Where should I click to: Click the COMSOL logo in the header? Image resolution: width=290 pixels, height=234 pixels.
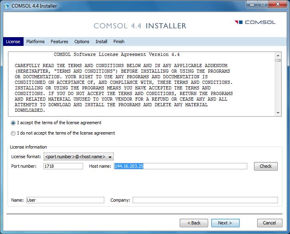point(255,22)
